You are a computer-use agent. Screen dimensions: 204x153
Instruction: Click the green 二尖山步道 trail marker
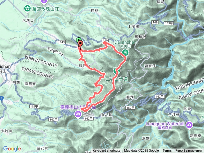pyautogui.click(x=117, y=71)
